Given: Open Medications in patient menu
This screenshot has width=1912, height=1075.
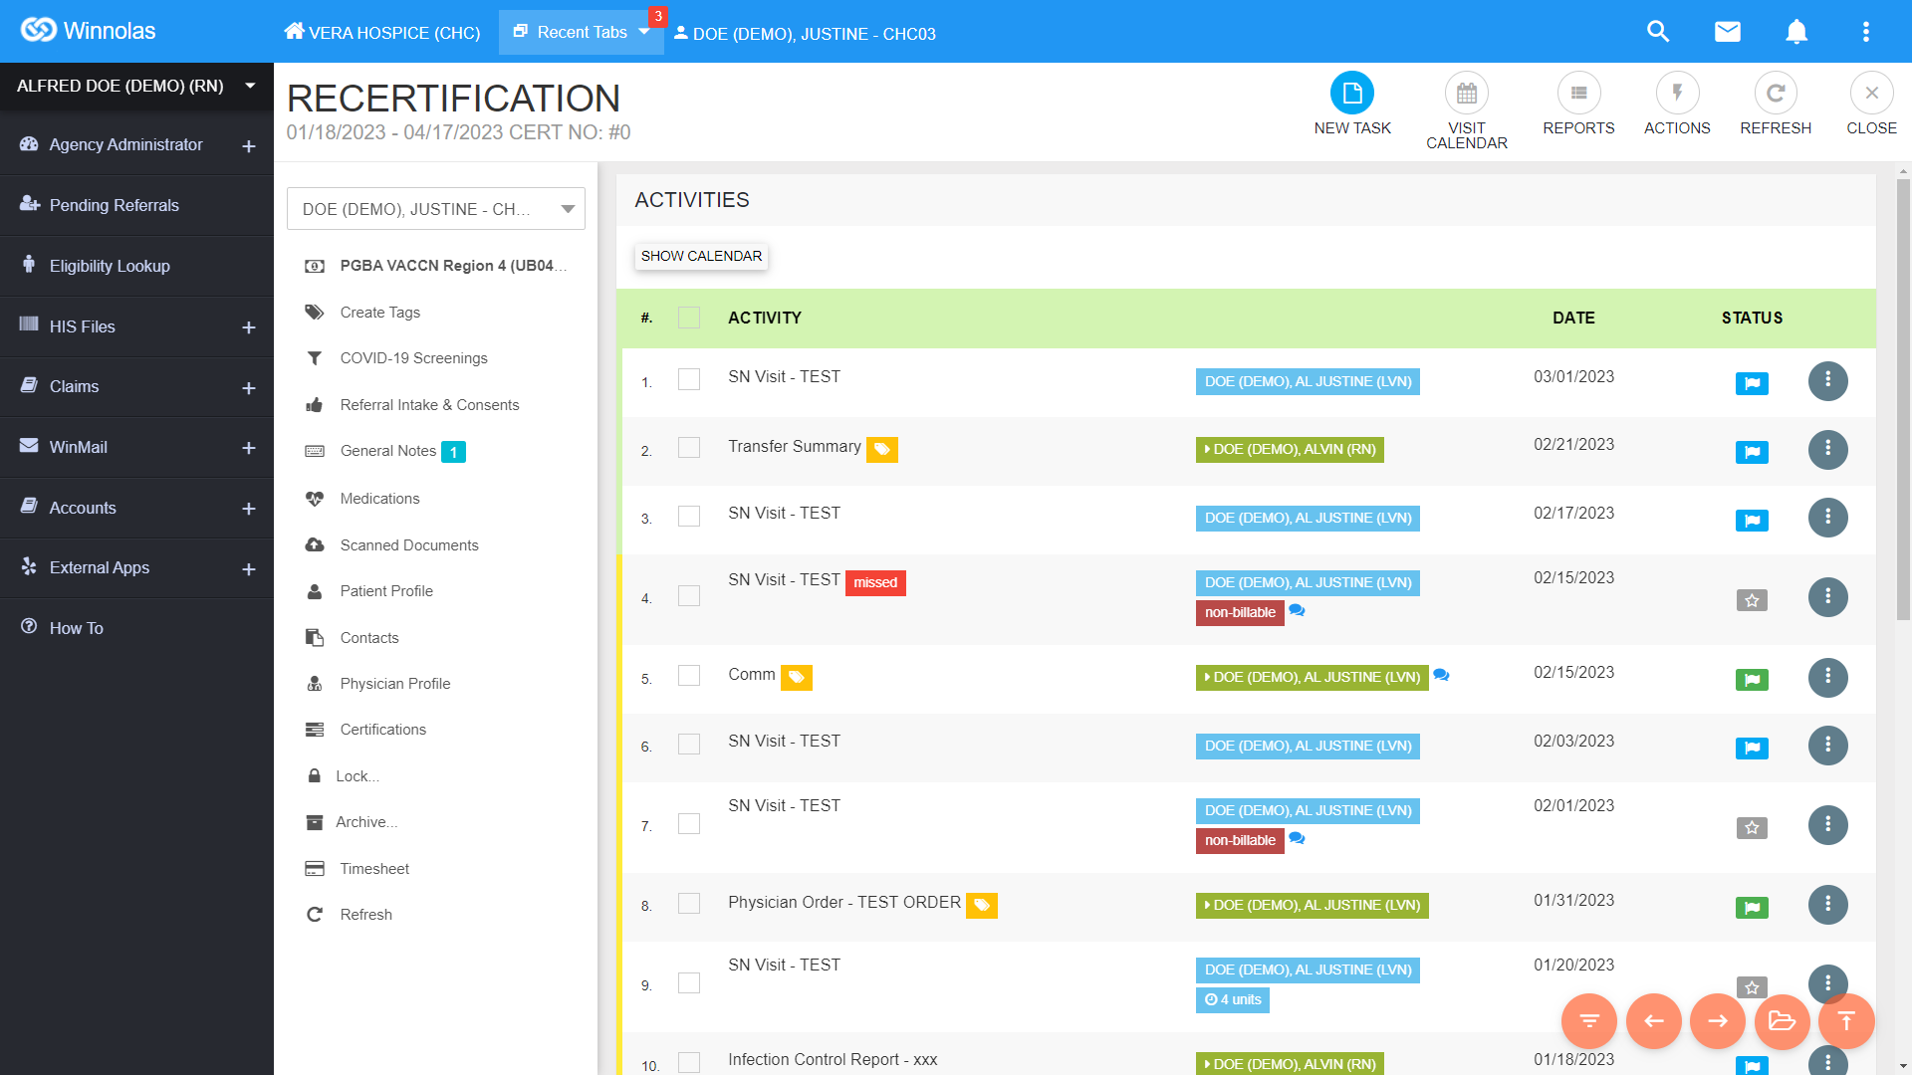Looking at the screenshot, I should [x=379, y=499].
